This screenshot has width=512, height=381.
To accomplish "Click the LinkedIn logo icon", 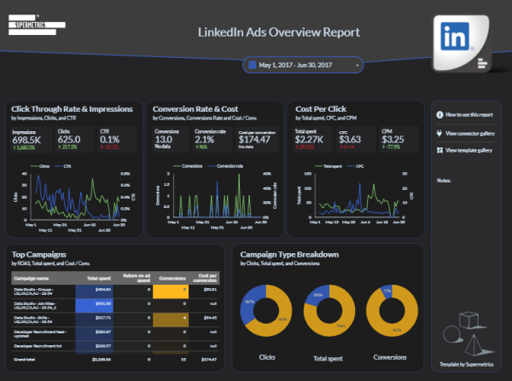I will 455,37.
